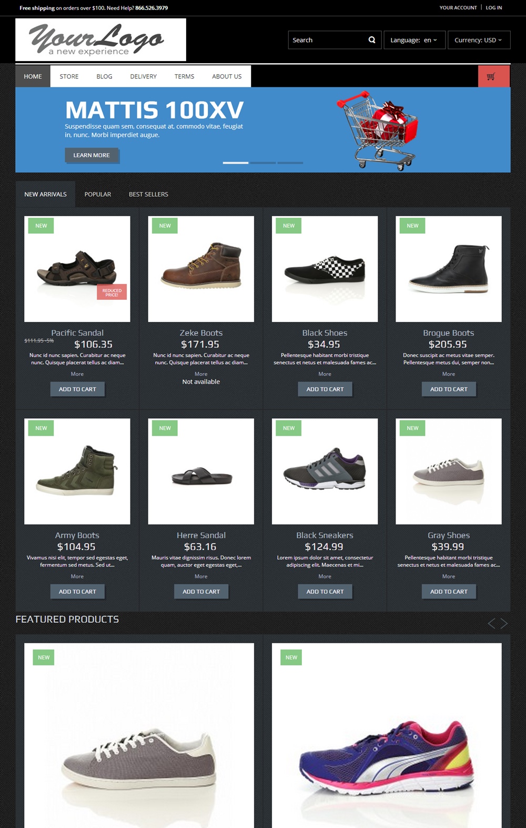The height and width of the screenshot is (828, 526).
Task: Switch to the Popular tab
Action: click(x=98, y=194)
